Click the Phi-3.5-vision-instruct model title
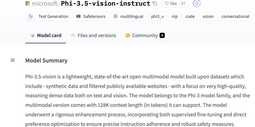255x127 pixels. point(105,3)
